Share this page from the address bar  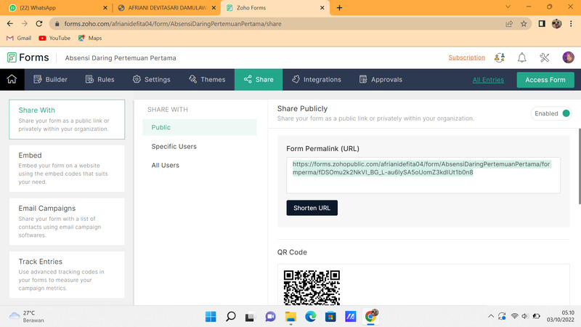tap(509, 24)
